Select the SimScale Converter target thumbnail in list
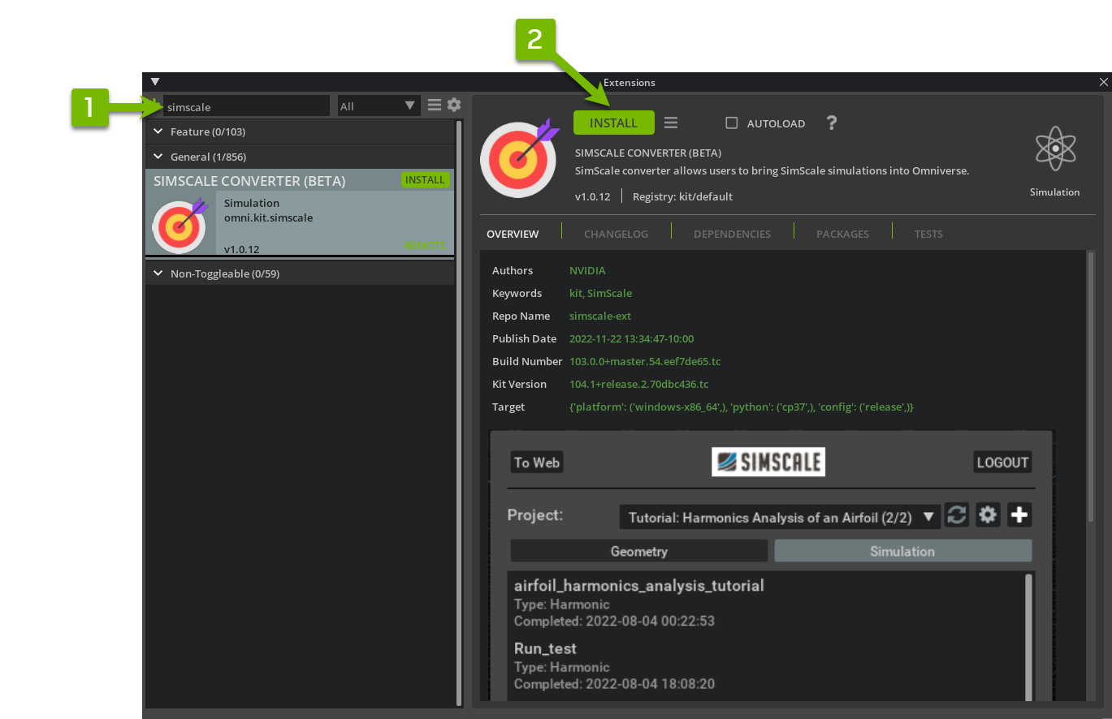The height and width of the screenshot is (719, 1112). coord(180,224)
